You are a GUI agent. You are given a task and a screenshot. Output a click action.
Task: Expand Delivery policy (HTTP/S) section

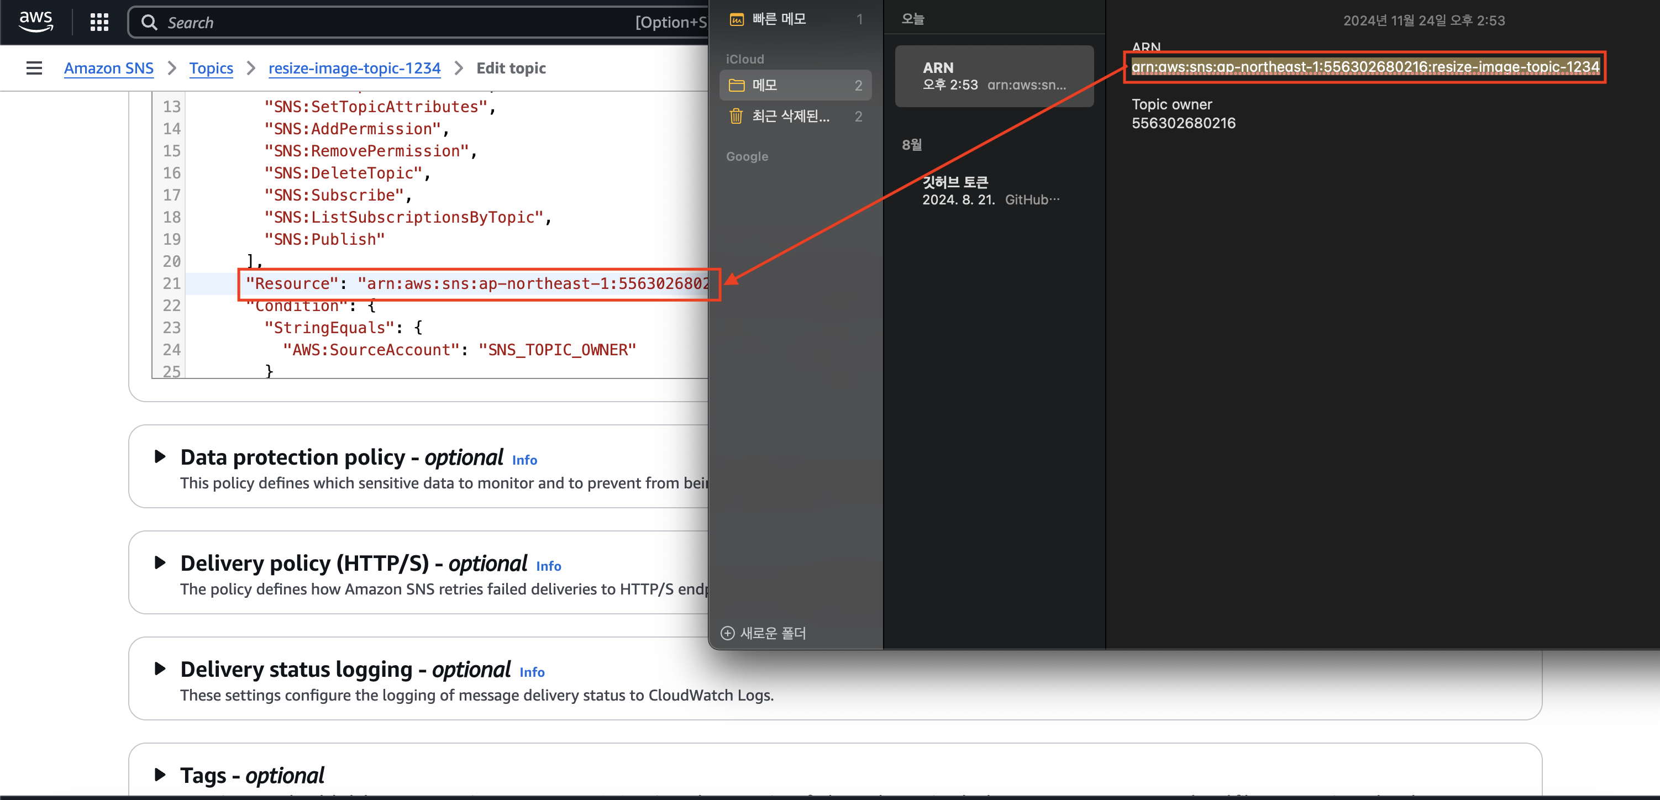point(160,563)
